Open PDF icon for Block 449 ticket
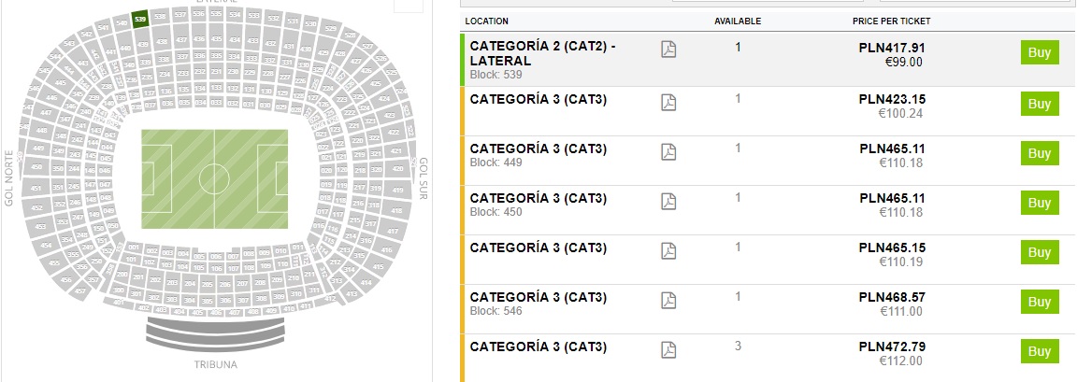The width and height of the screenshot is (1077, 382). pyautogui.click(x=668, y=151)
